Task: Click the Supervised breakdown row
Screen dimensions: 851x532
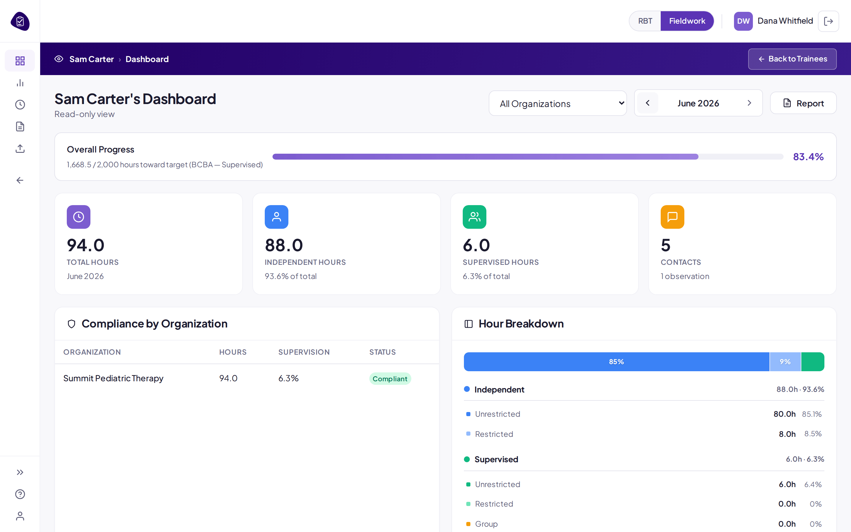Action: [644, 459]
